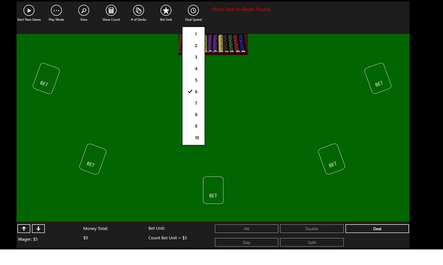Choose menu entry 2
Screen dimensions: 443x265
[193, 46]
